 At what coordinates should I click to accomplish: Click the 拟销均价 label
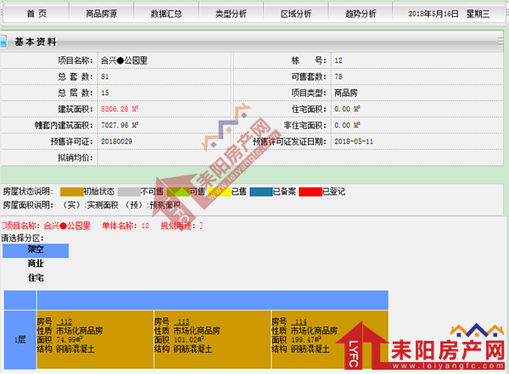76,158
